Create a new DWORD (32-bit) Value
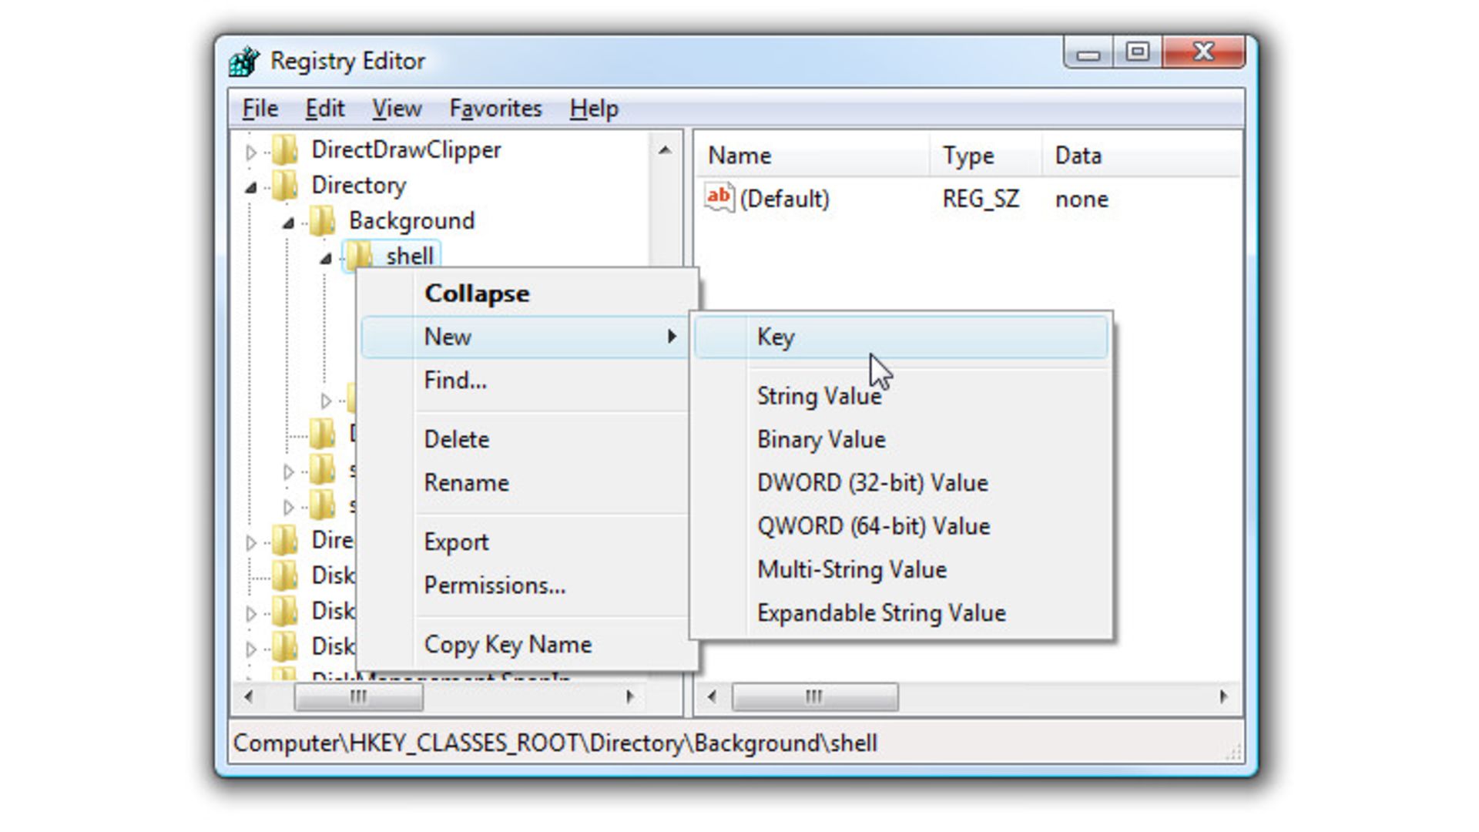Image resolution: width=1479 pixels, height=832 pixels. (x=901, y=482)
